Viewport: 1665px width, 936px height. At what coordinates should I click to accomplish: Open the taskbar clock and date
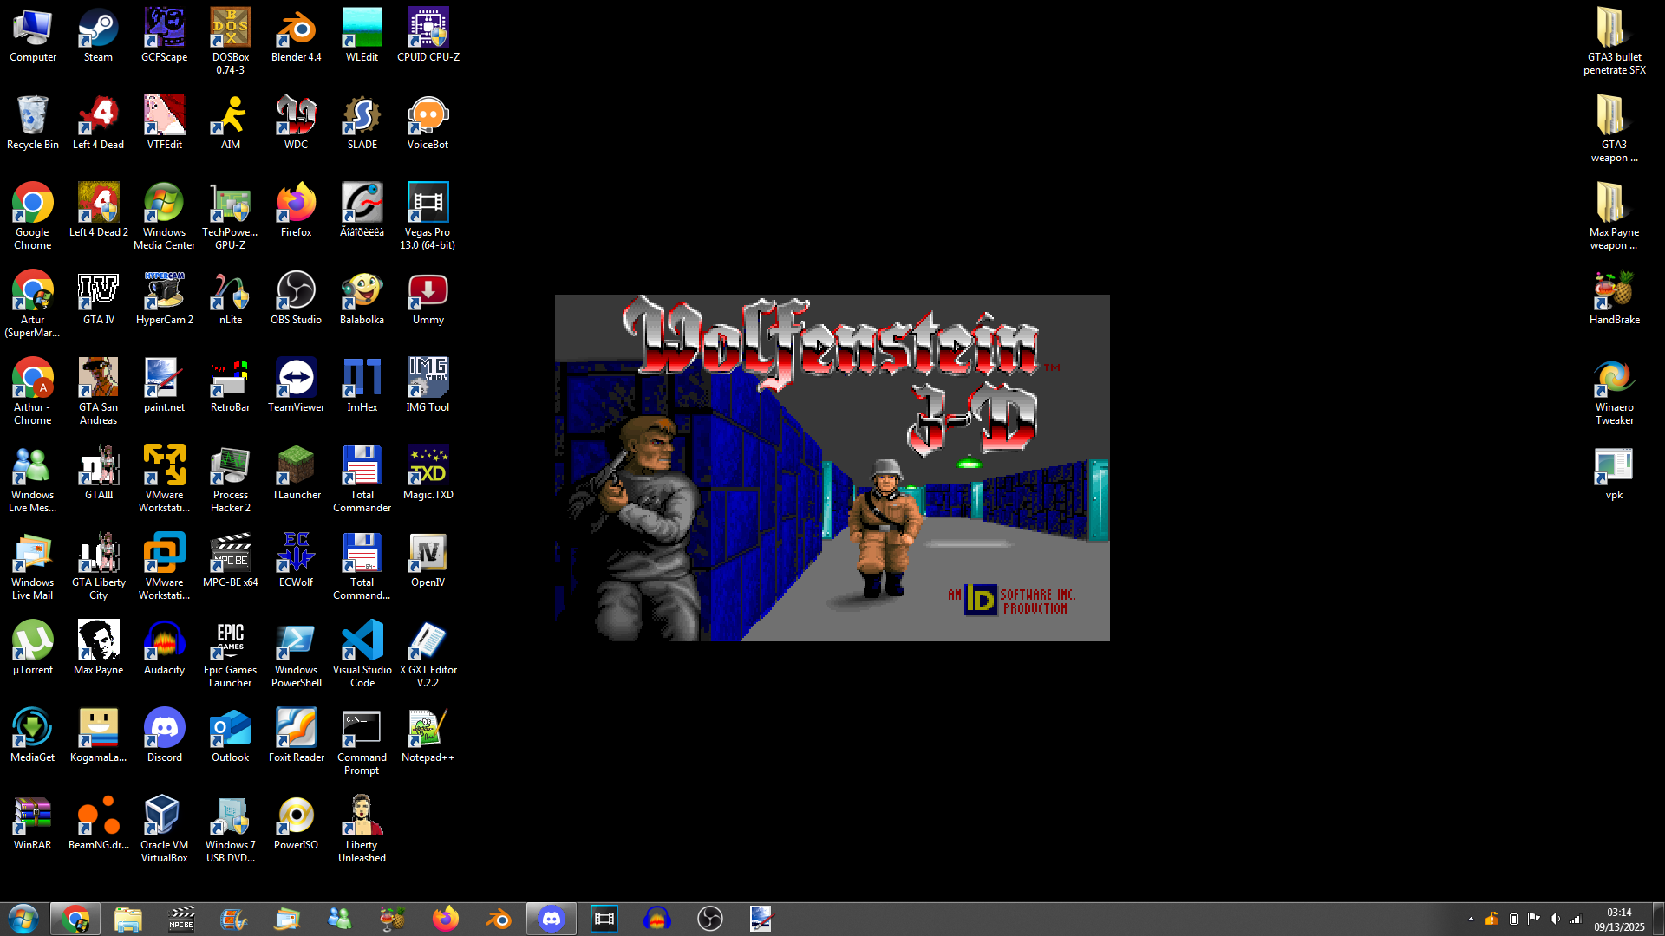[x=1618, y=919]
